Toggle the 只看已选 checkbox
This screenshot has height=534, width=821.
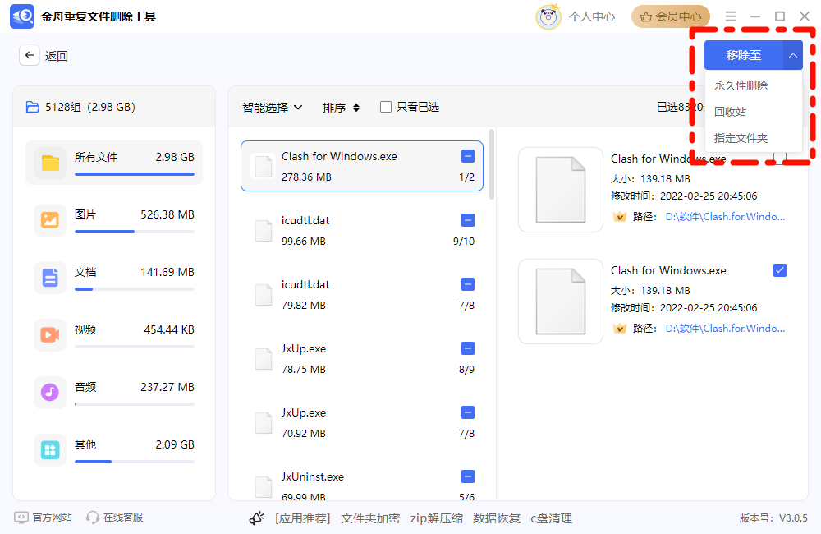386,107
